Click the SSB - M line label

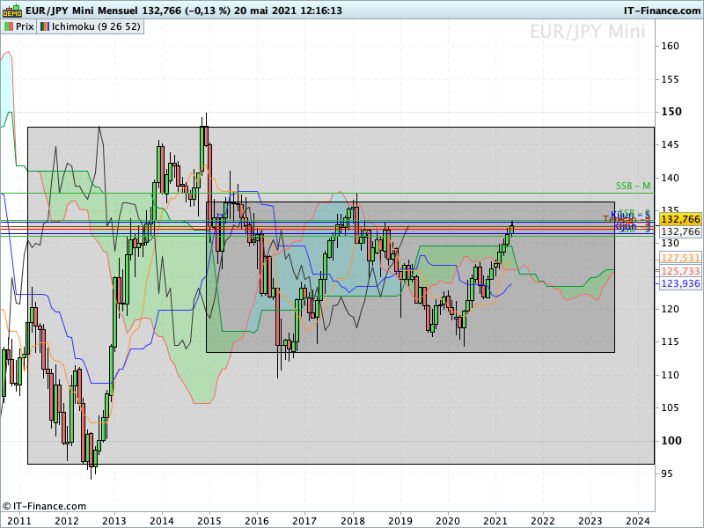coord(633,186)
